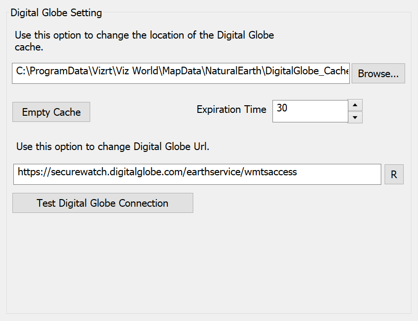418x321 pixels.
Task: Click the Digital Globe Setting group title
Action: [56, 13]
